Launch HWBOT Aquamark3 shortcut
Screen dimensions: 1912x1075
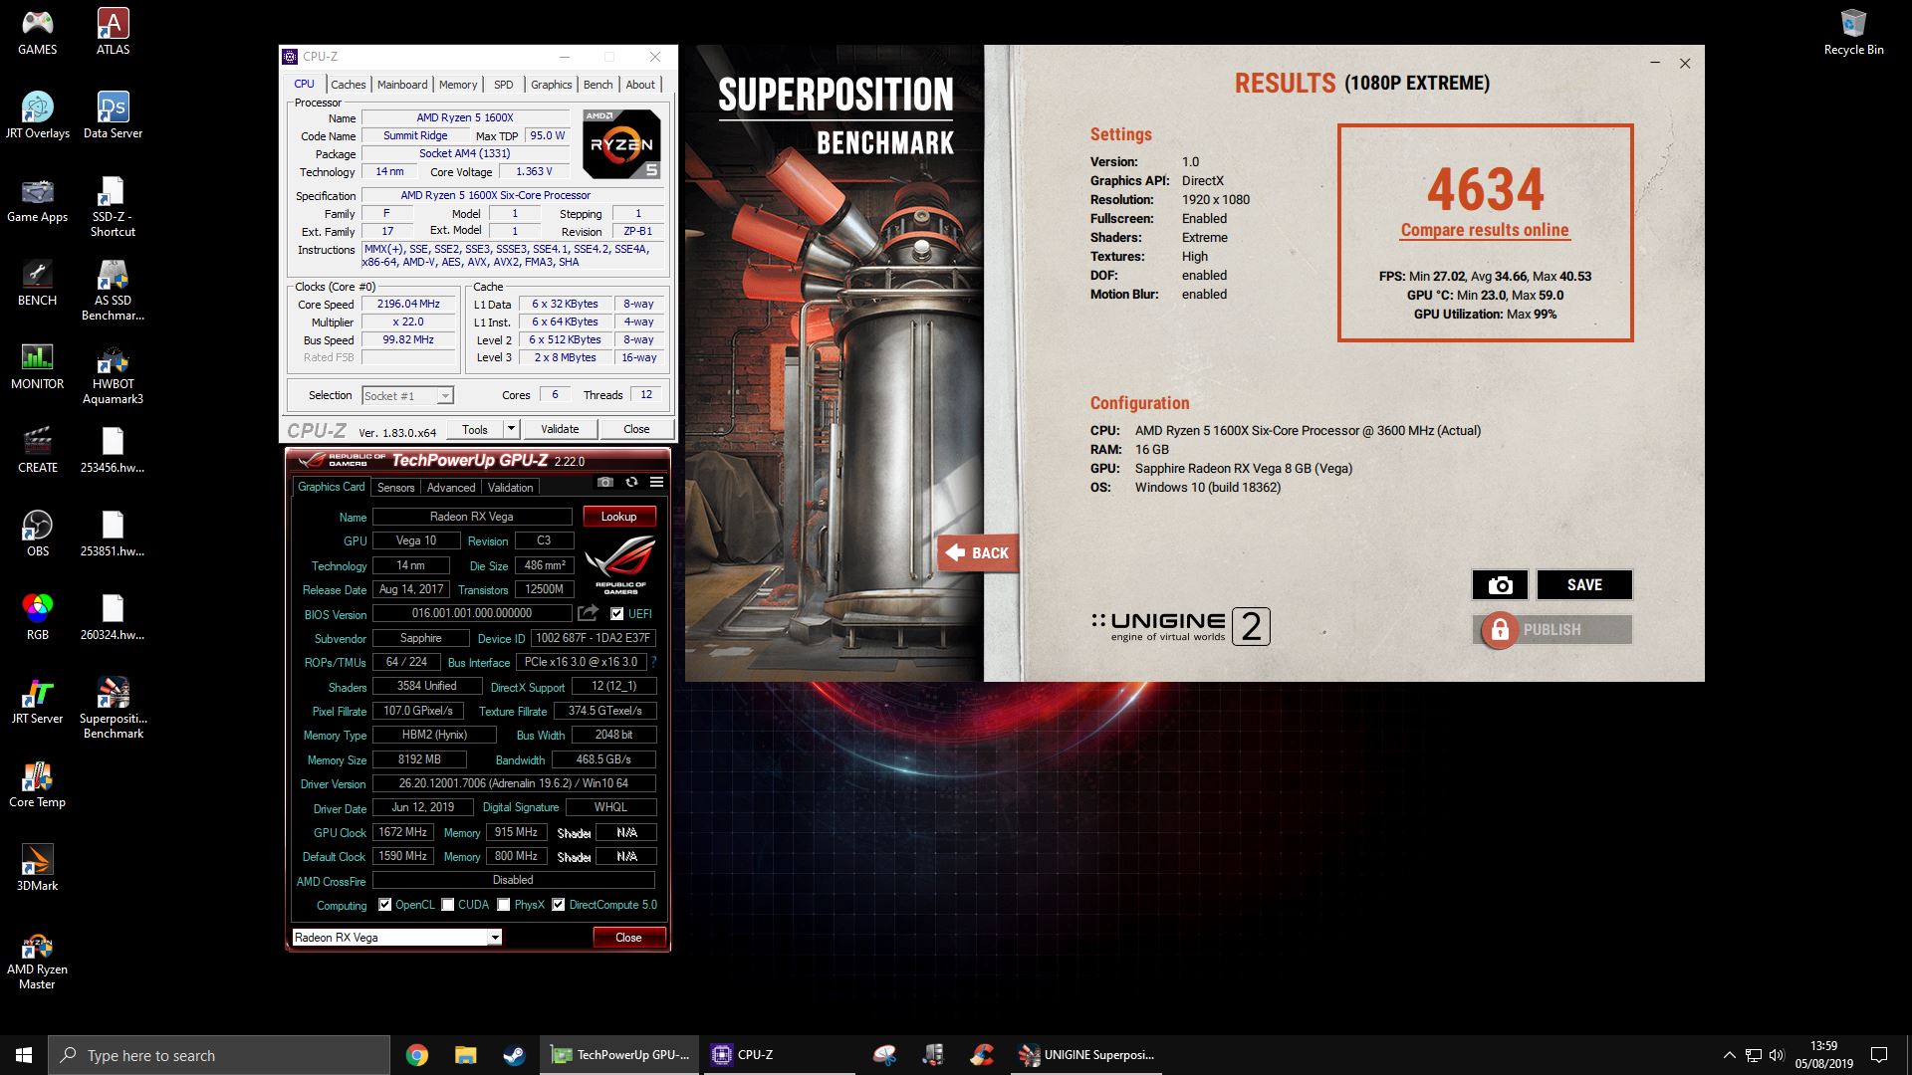[x=113, y=373]
